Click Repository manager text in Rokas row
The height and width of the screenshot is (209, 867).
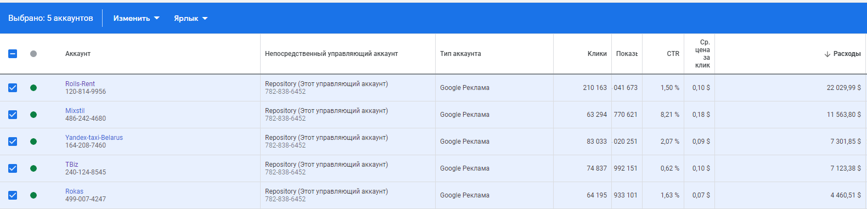pos(326,191)
